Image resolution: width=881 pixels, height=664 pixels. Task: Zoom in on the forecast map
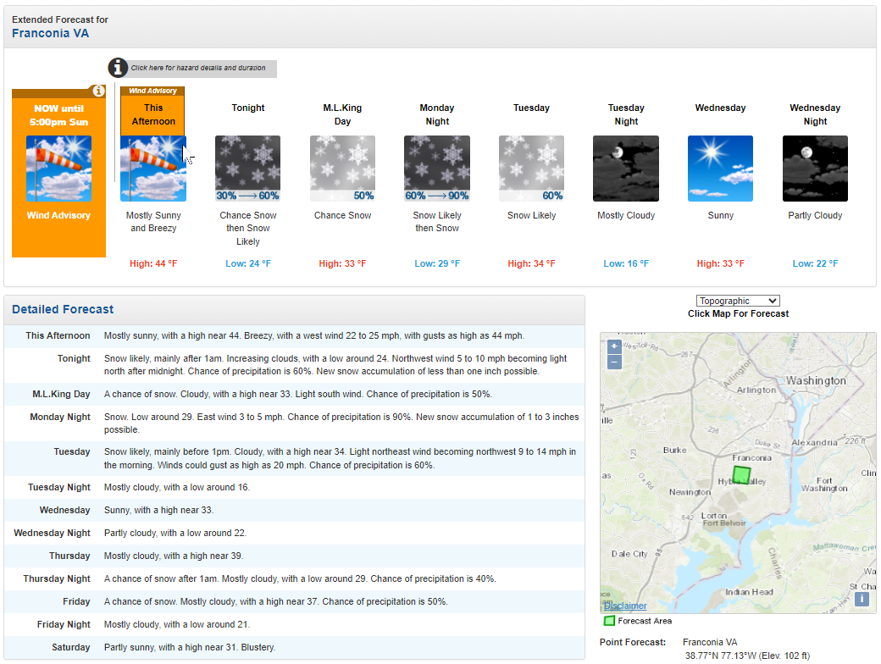pyautogui.click(x=614, y=346)
